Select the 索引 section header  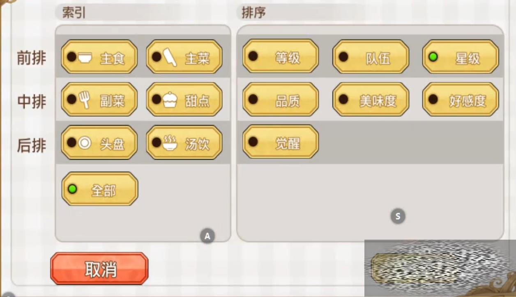coord(74,13)
